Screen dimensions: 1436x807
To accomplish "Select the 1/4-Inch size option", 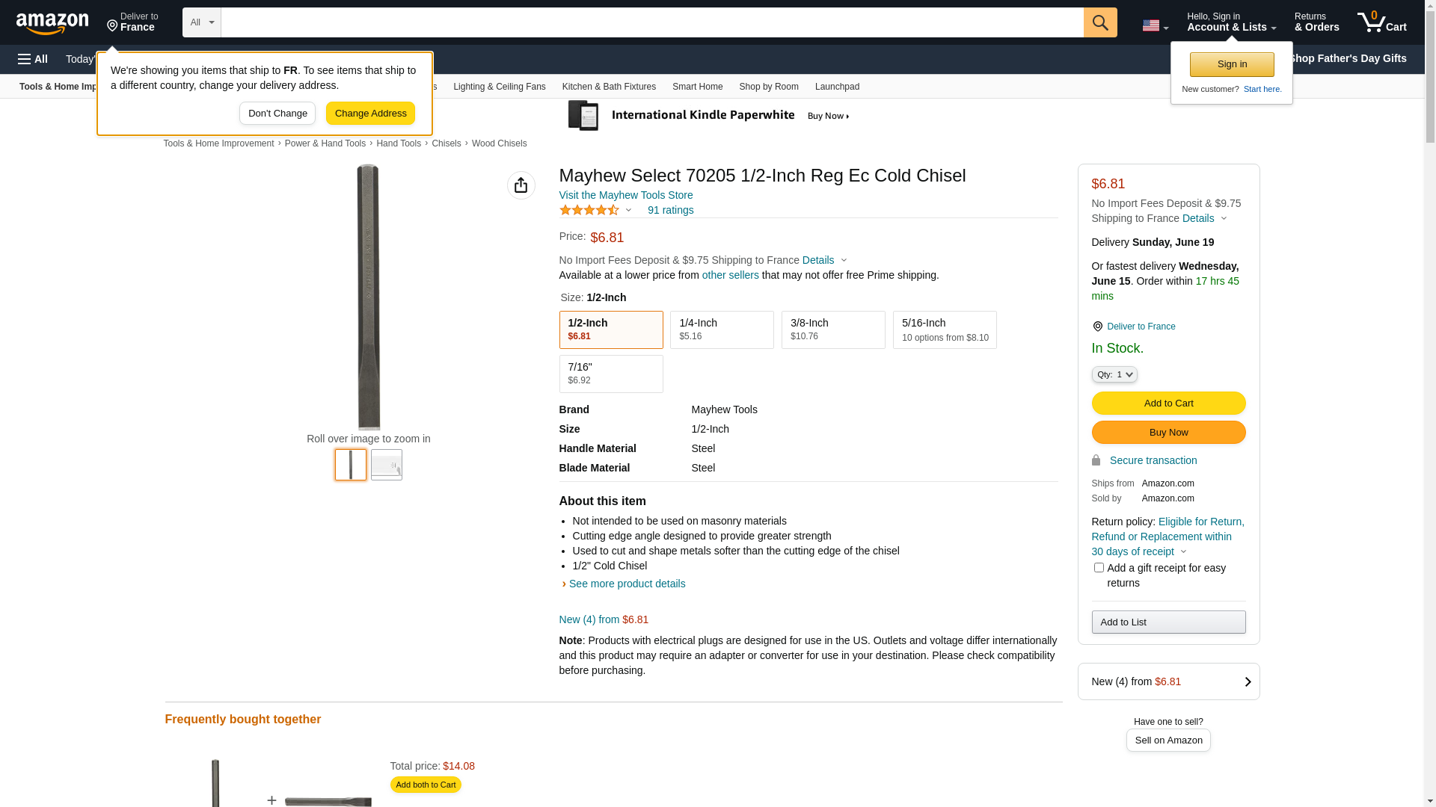I will (722, 330).
